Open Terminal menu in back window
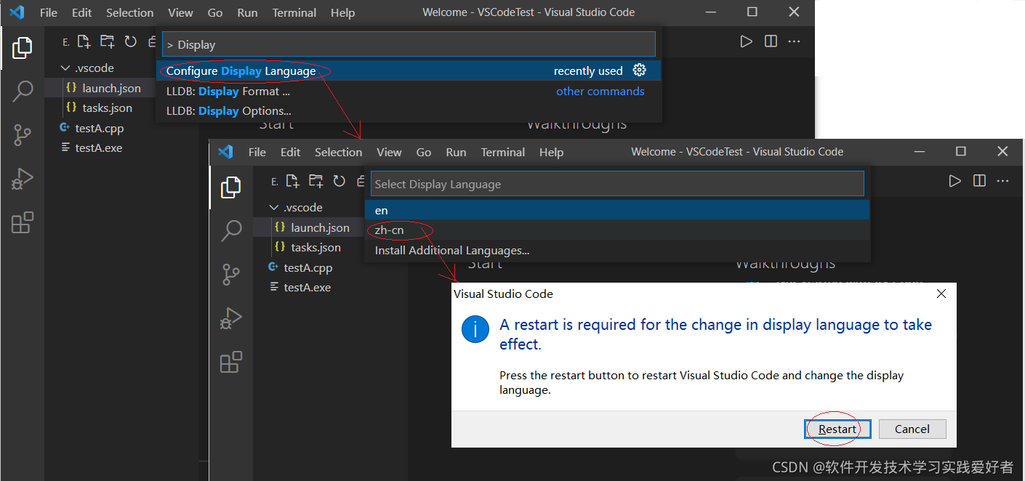Viewport: 1025px width, 481px height. [294, 12]
